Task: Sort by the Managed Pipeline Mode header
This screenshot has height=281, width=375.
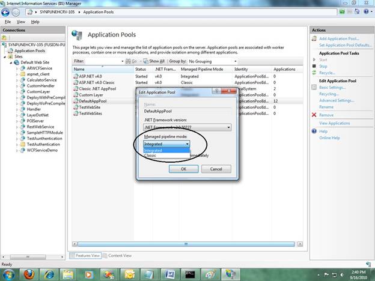Action: pos(206,69)
